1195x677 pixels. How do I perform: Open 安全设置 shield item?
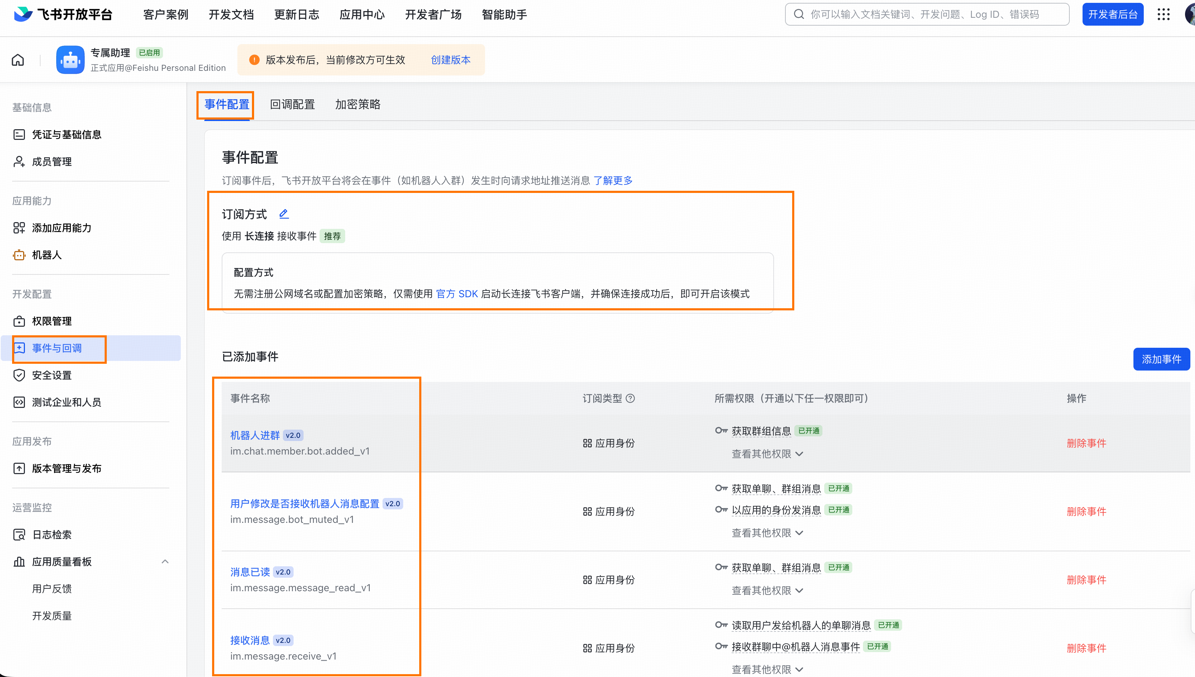pyautogui.click(x=52, y=375)
